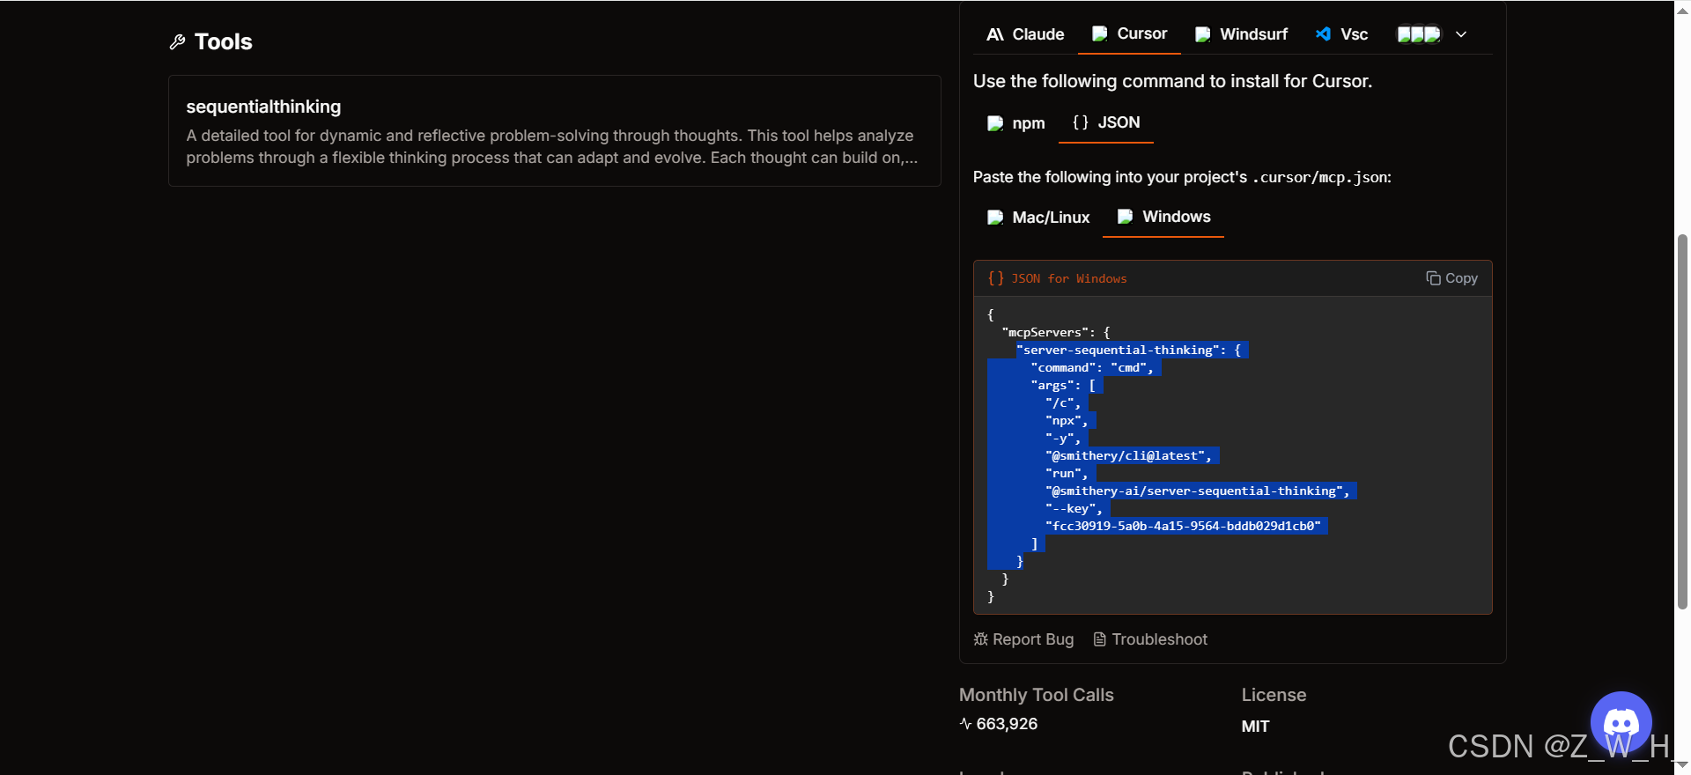Select the Windows platform tab
The image size is (1691, 775).
click(1163, 217)
